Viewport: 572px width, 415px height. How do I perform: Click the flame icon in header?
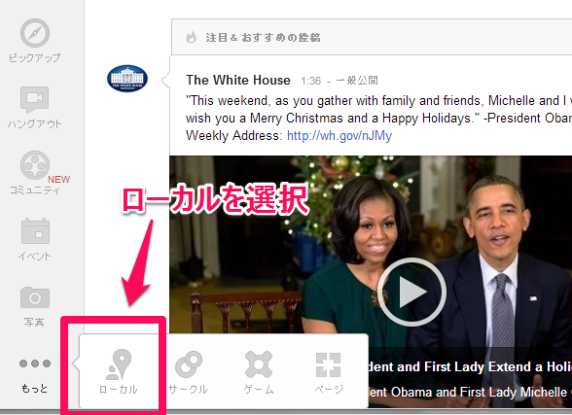pyautogui.click(x=191, y=37)
